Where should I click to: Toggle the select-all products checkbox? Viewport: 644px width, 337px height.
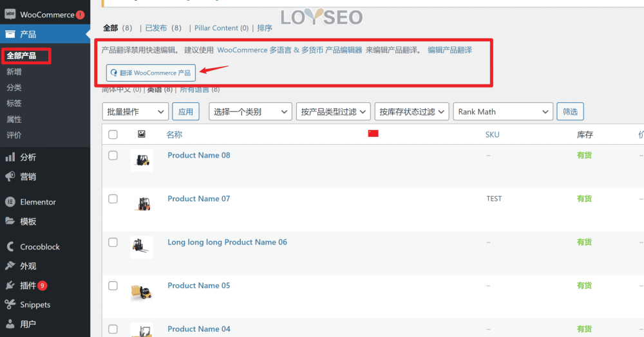[113, 134]
